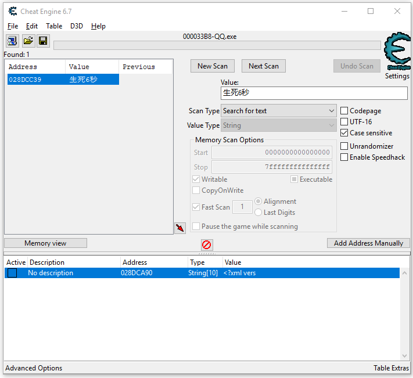413x378 pixels.
Task: Click the Next Scan button
Action: 264,66
